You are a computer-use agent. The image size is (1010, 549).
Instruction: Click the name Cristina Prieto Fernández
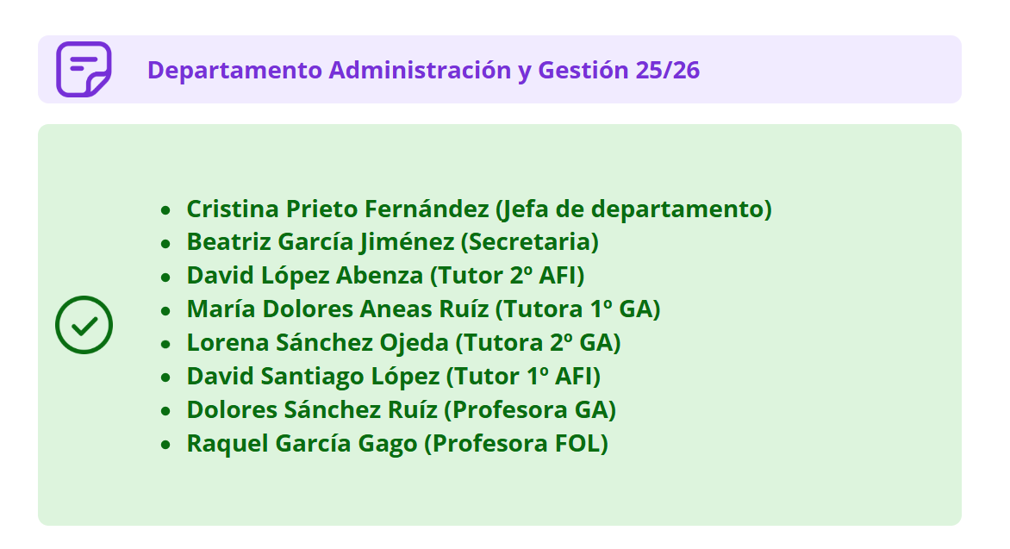click(338, 209)
